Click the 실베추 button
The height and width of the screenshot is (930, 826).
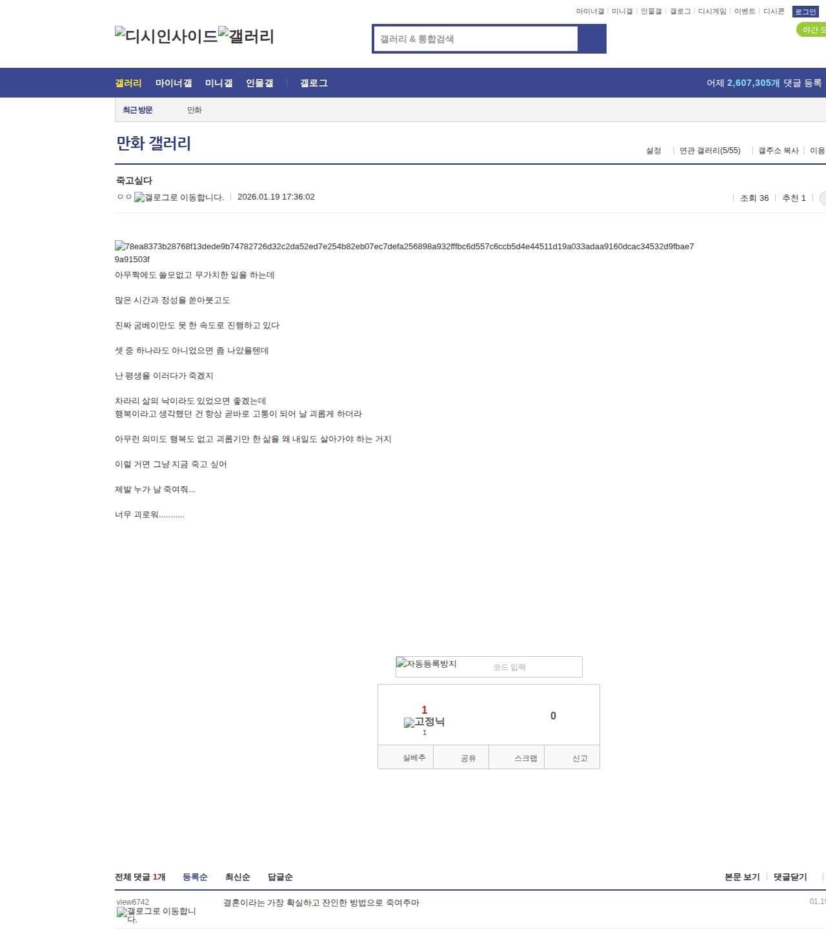point(405,758)
